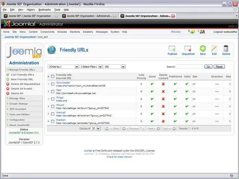Viewport: 239px width, 179px height.
Task: Open the messages icon in the header
Action: tap(193, 32)
